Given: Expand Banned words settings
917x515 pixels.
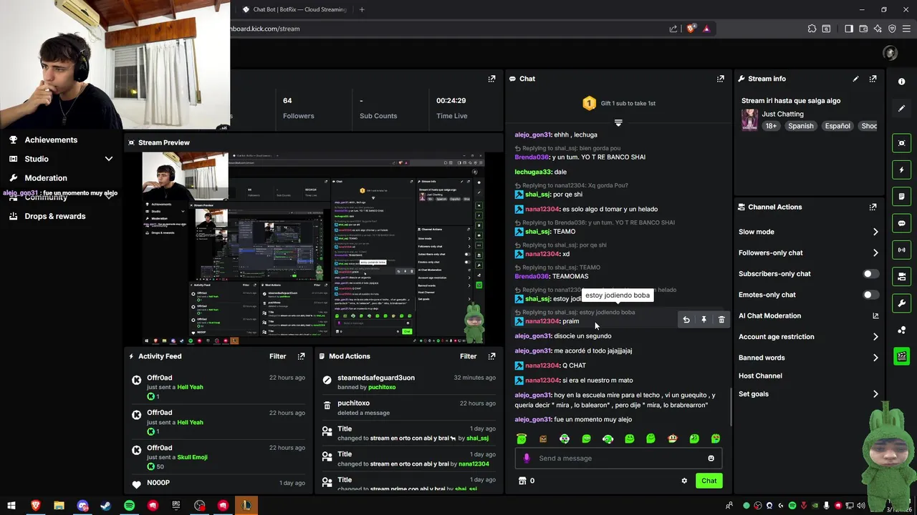Looking at the screenshot, I should [875, 358].
